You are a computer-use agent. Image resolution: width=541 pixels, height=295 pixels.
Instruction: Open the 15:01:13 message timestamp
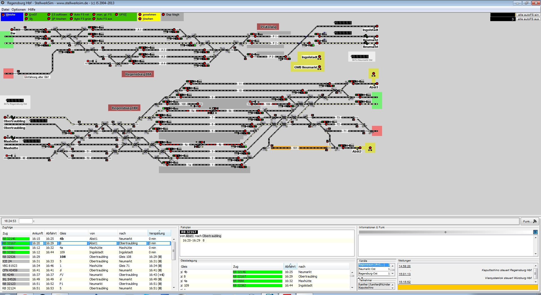point(405,274)
